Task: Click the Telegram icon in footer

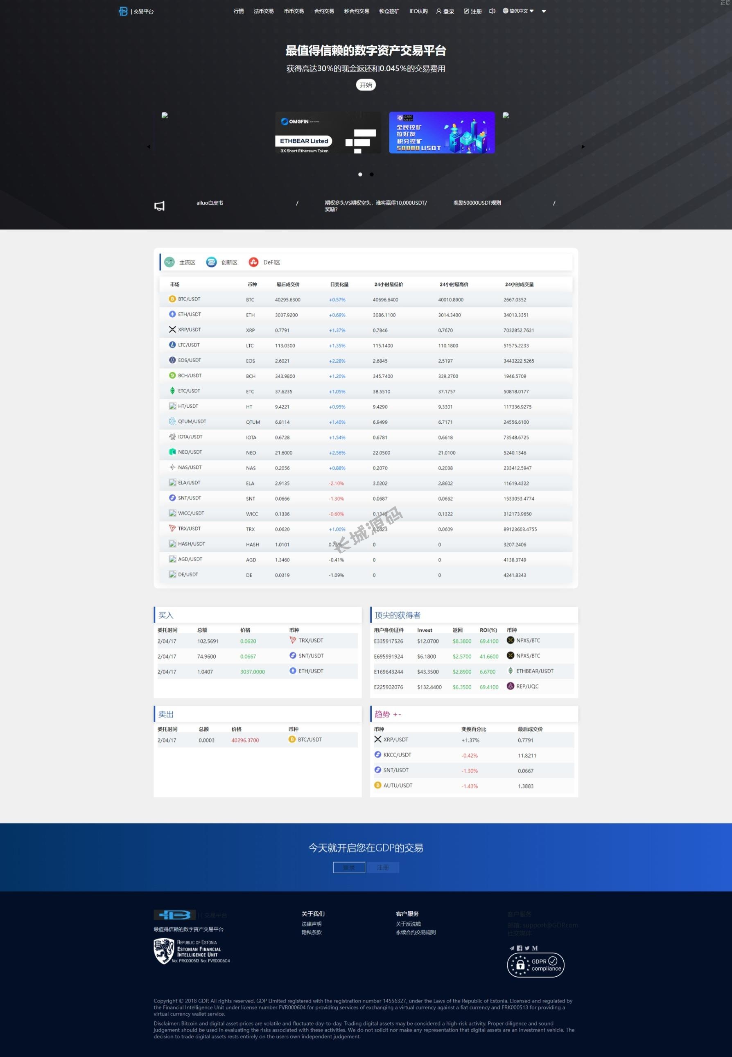Action: pos(512,948)
